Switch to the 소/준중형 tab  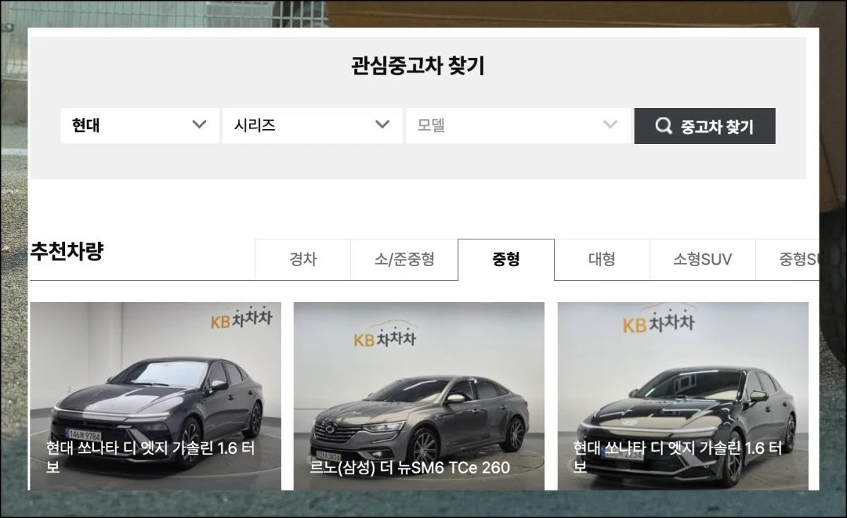click(x=404, y=260)
